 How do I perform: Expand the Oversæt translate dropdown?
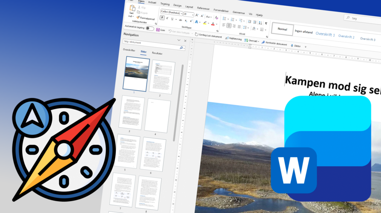tap(258, 41)
